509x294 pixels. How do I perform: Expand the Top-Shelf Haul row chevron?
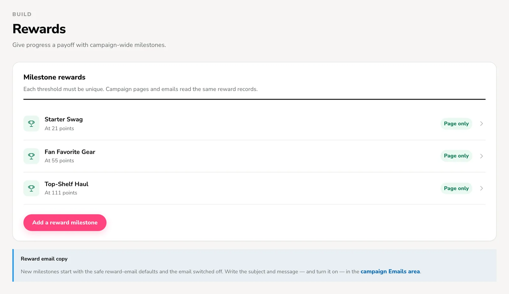pos(482,188)
